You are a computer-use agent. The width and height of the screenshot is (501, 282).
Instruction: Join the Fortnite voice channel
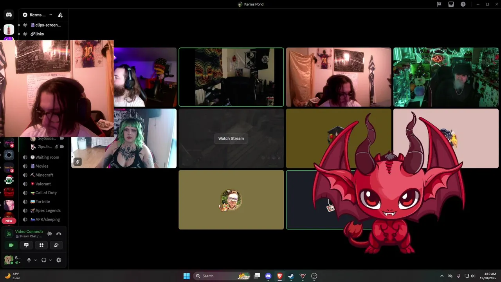pos(43,202)
